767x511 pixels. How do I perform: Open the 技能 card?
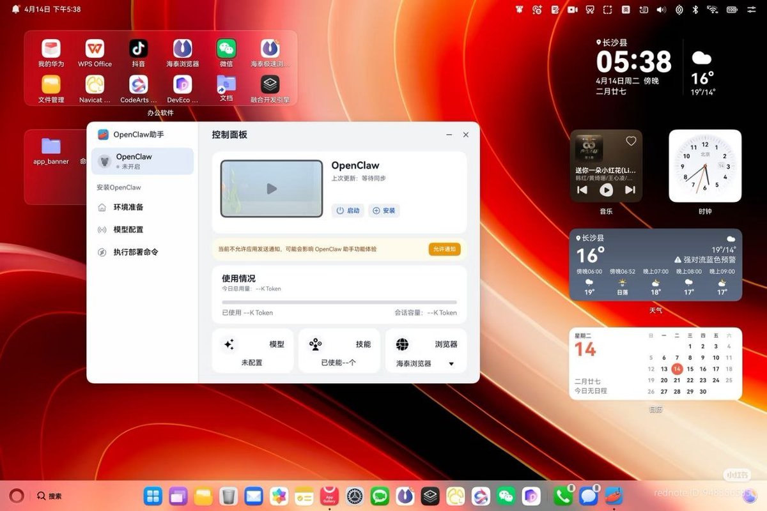tap(339, 351)
